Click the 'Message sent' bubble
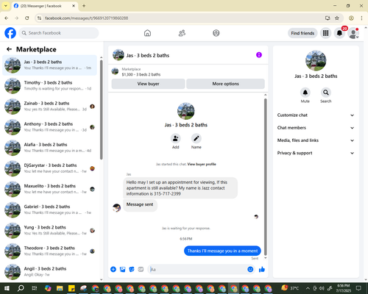This screenshot has width=368, height=294. 140,204
